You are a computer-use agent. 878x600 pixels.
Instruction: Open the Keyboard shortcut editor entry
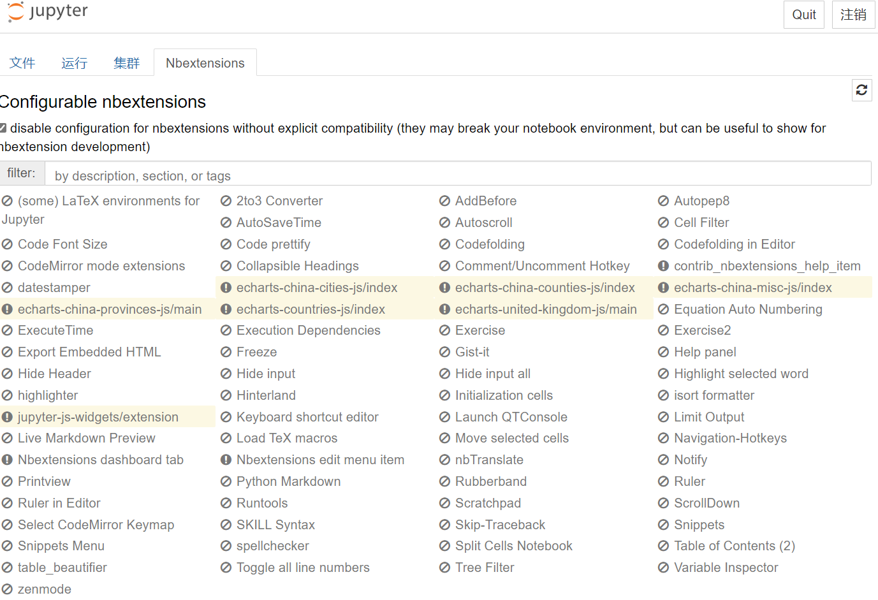point(307,417)
